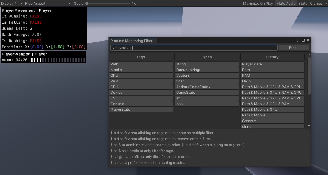Image resolution: width=328 pixels, height=175 pixels.
Task: Filter by GameState type
Action: (x=206, y=92)
